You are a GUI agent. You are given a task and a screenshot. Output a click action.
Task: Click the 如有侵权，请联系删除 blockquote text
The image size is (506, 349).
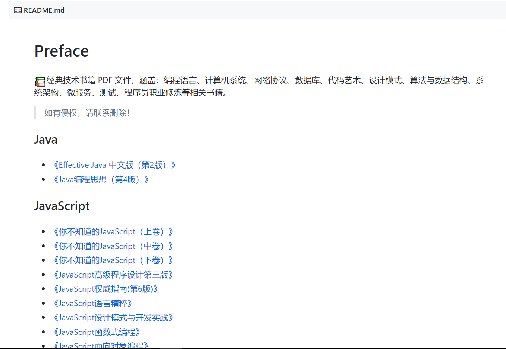(87, 113)
